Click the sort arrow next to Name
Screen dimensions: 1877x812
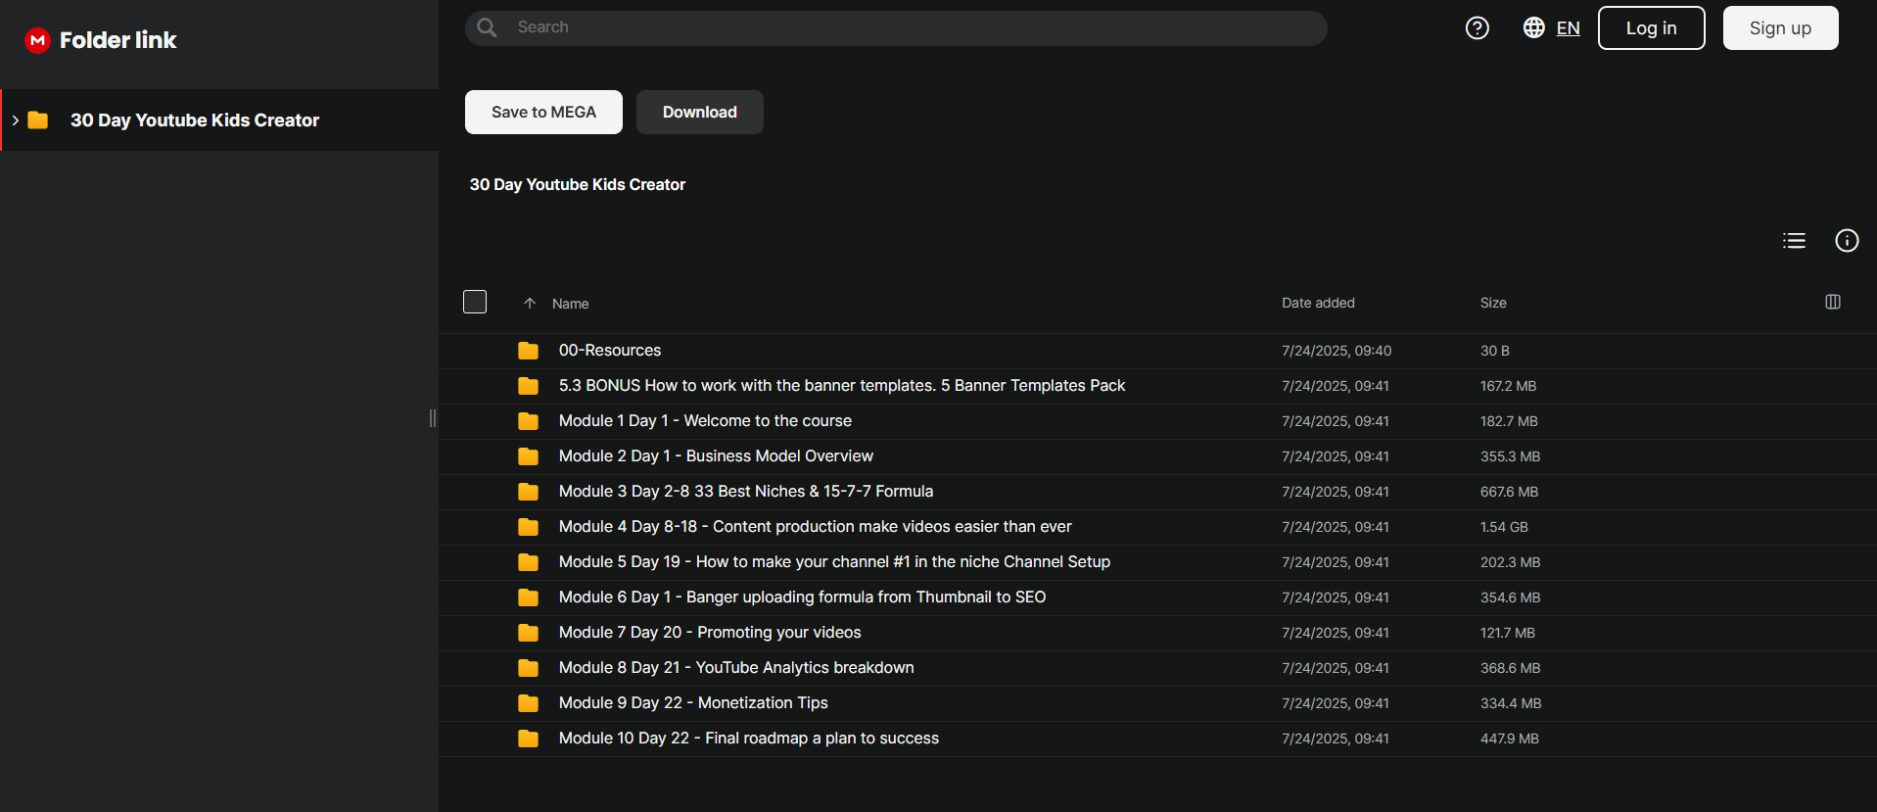pos(530,304)
